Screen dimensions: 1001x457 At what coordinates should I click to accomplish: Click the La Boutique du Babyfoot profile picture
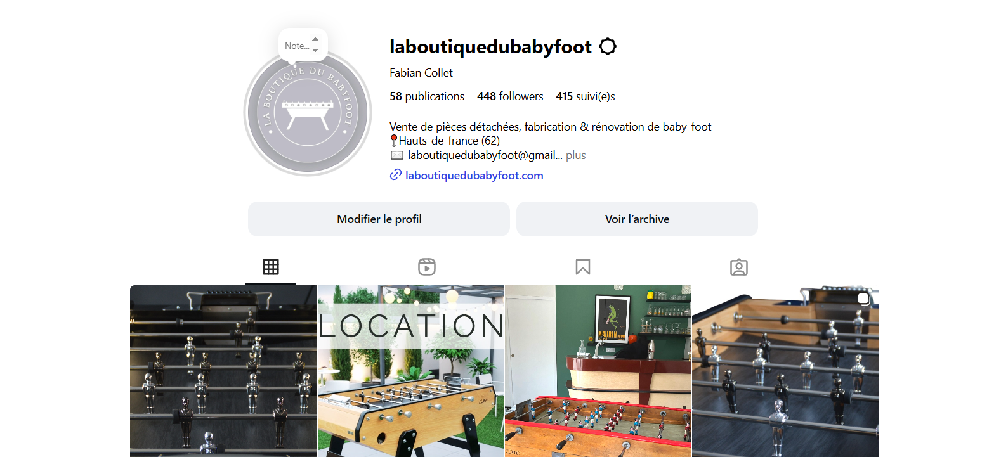click(308, 113)
